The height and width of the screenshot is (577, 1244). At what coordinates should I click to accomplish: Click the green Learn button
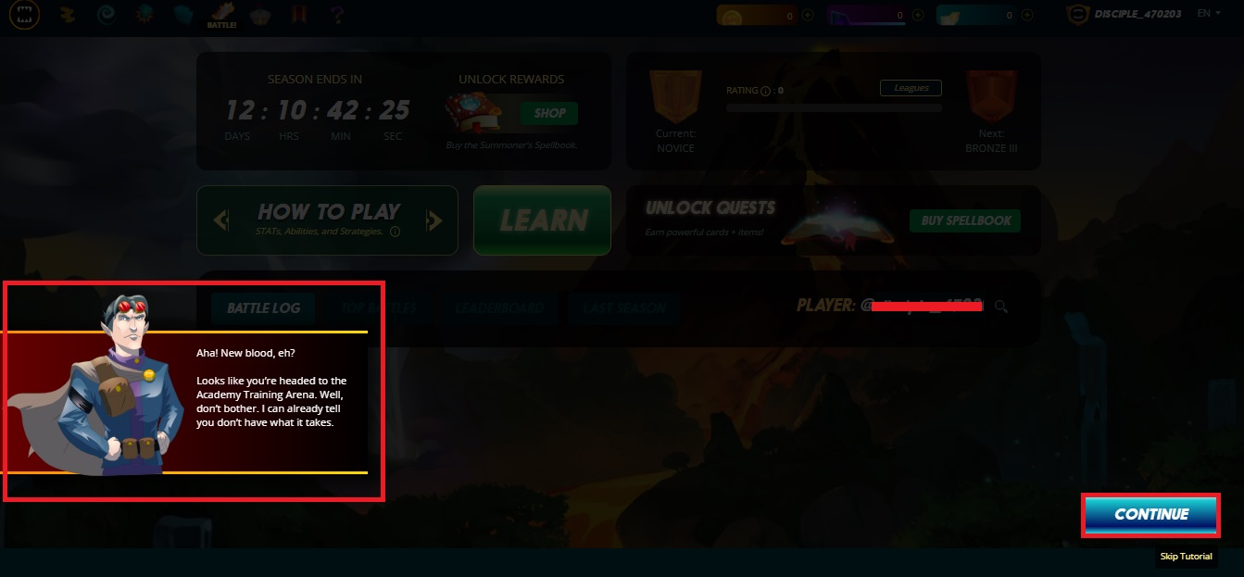pyautogui.click(x=542, y=220)
